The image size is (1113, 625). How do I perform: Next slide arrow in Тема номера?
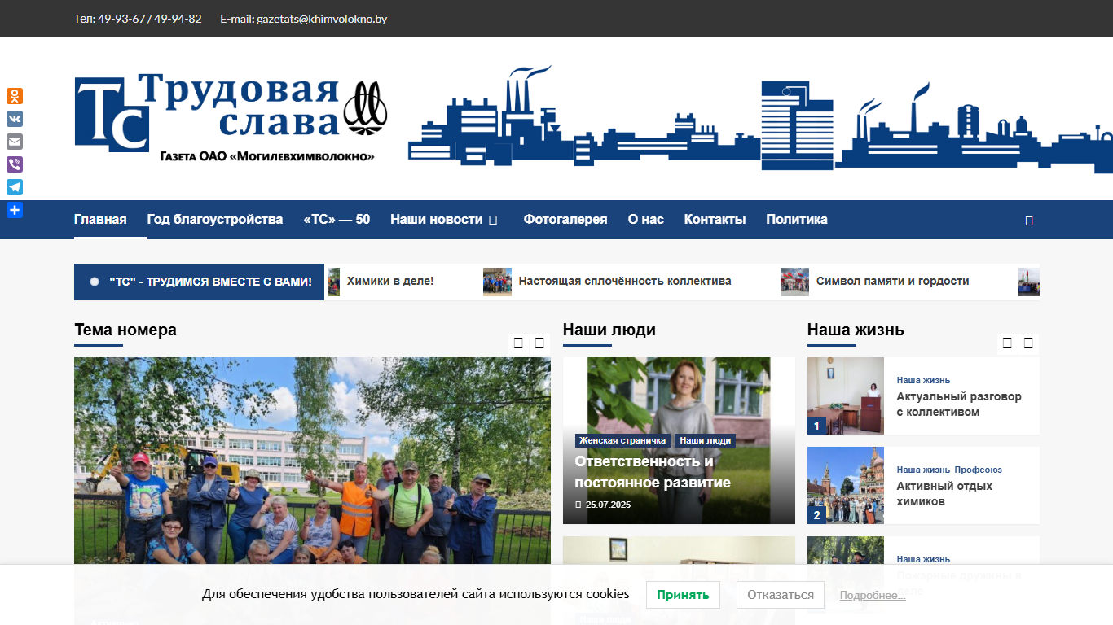click(539, 343)
